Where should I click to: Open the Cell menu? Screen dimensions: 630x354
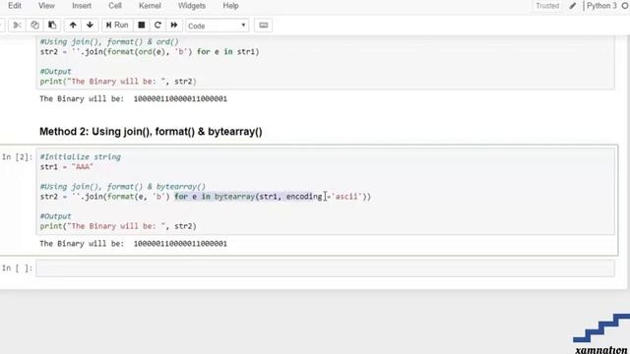pyautogui.click(x=115, y=6)
